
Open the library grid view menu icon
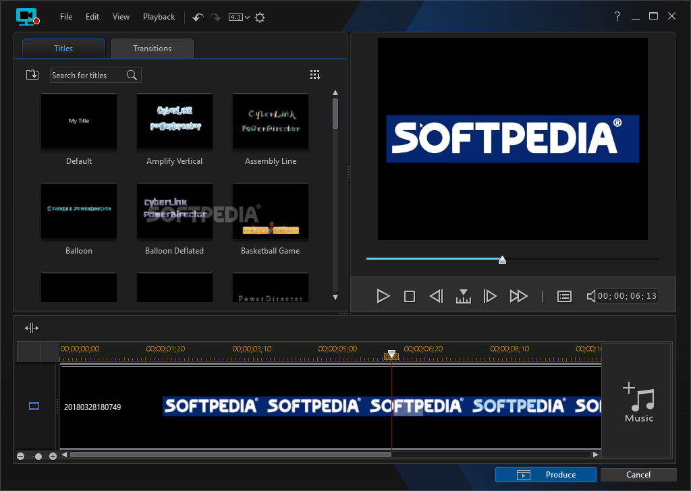pyautogui.click(x=315, y=75)
